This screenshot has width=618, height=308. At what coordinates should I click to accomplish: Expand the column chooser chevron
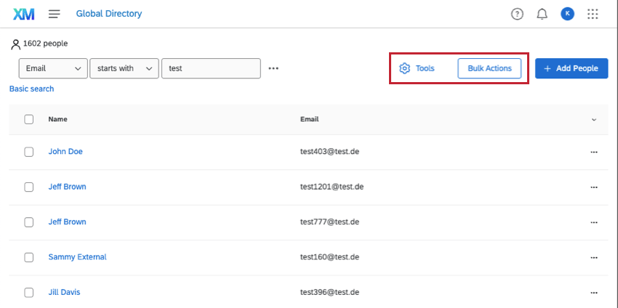tap(594, 119)
